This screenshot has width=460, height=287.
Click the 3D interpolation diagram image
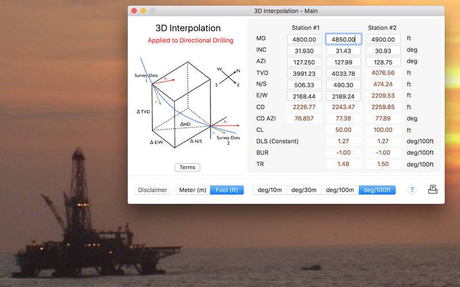coord(188,103)
